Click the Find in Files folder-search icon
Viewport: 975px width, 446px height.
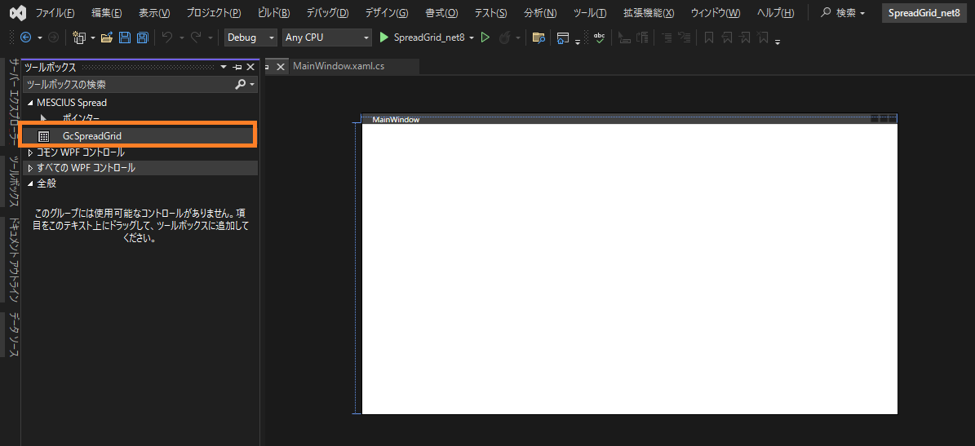538,38
